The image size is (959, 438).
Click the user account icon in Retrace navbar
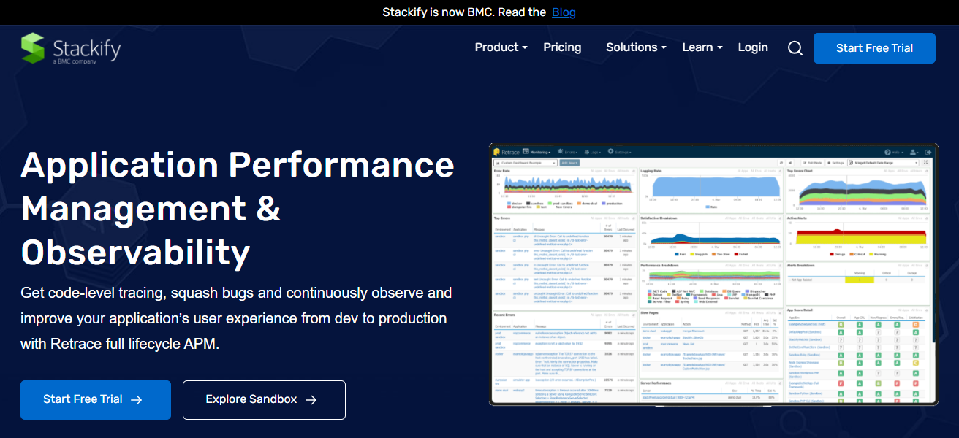click(x=914, y=151)
